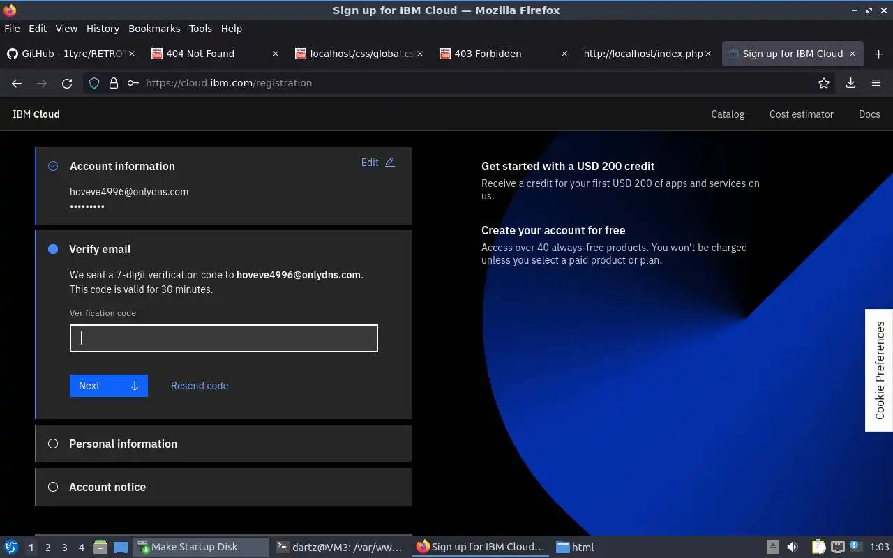Image resolution: width=893 pixels, height=558 pixels.
Task: Open the dartz@VM3 terminal taskbar item
Action: (x=340, y=548)
